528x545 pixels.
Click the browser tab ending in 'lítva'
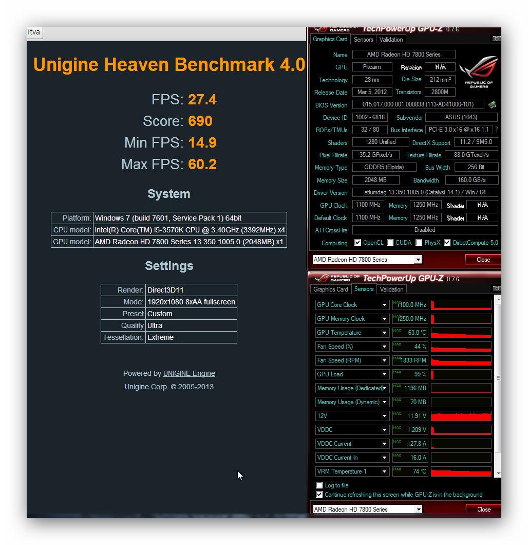(34, 32)
